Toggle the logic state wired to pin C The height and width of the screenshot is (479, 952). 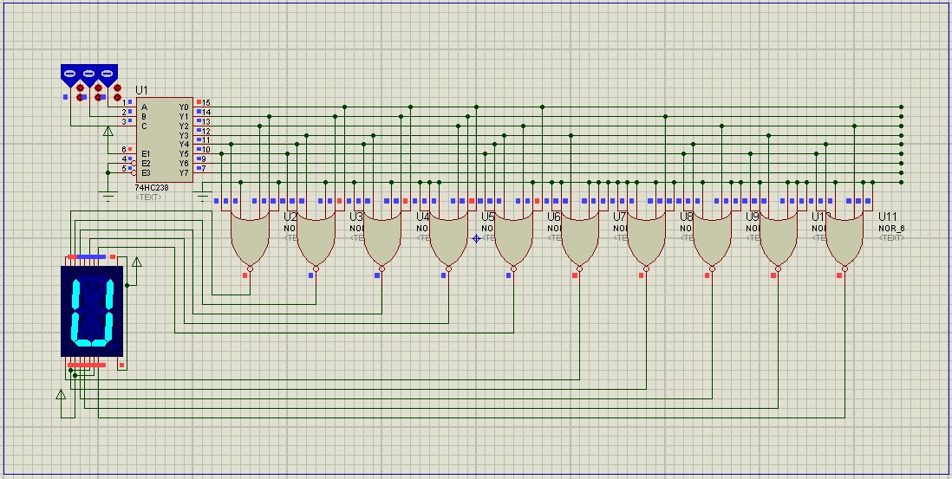70,75
